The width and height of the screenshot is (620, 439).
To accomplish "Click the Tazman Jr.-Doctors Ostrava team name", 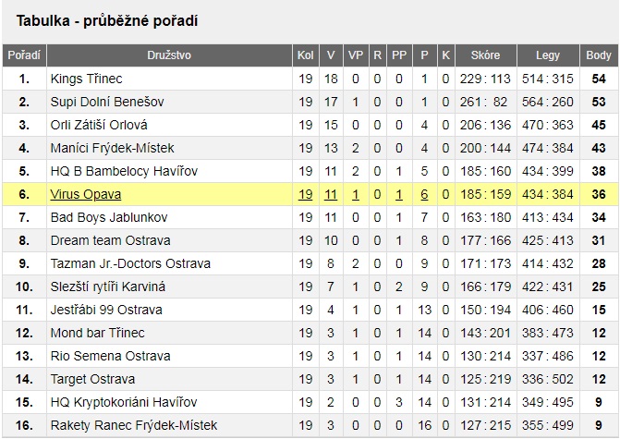I will tap(130, 263).
